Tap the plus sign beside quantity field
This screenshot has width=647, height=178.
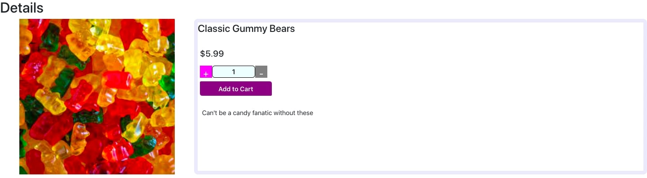[x=206, y=72]
